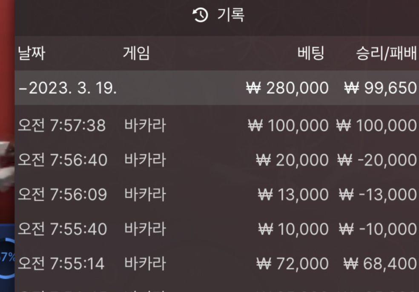419x292 pixels.
Task: Sort by the 날짜 column header
Action: [x=31, y=54]
